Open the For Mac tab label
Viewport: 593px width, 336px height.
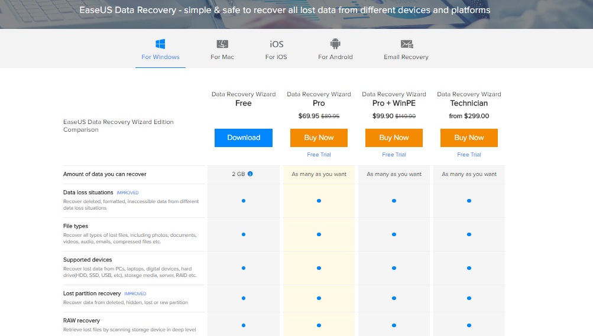(222, 57)
